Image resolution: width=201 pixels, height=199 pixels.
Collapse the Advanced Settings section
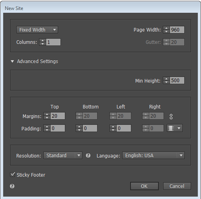click(12, 61)
